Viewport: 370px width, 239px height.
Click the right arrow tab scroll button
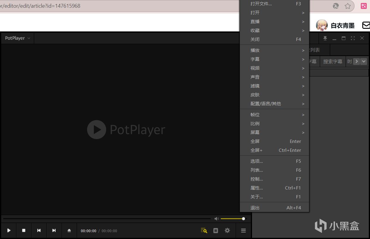coord(356,61)
